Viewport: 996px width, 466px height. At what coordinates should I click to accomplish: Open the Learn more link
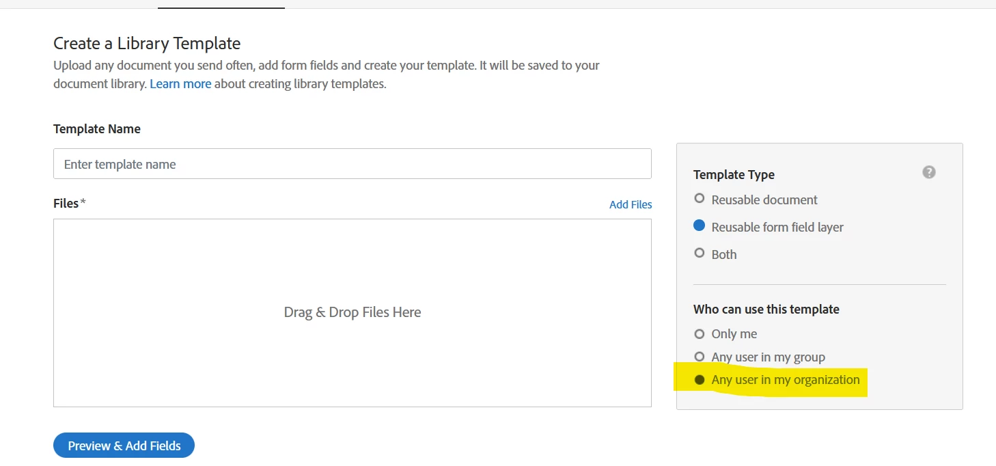180,84
